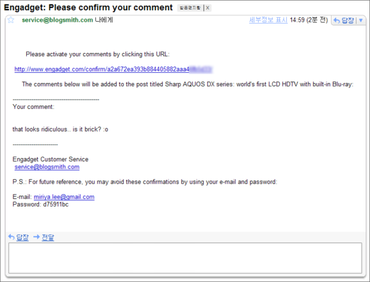Remove the inbox label with X
The image size is (370, 282).
[x=207, y=8]
